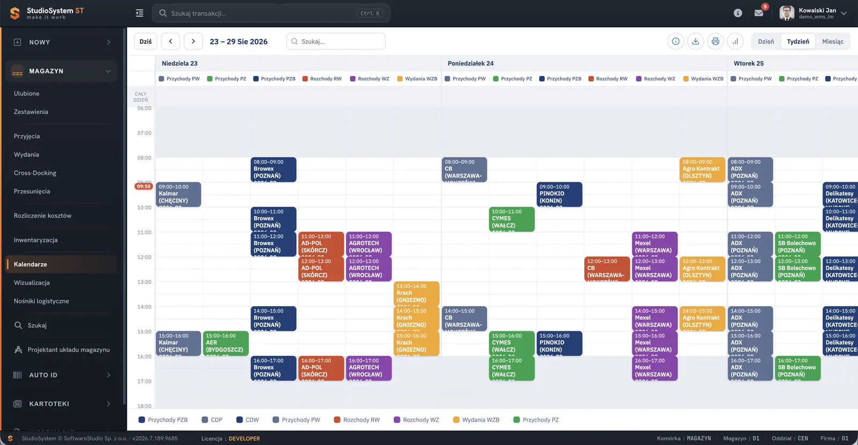This screenshot has width=858, height=445.
Task: Toggle Przychody PZB in the bottom legend
Action: (163, 420)
